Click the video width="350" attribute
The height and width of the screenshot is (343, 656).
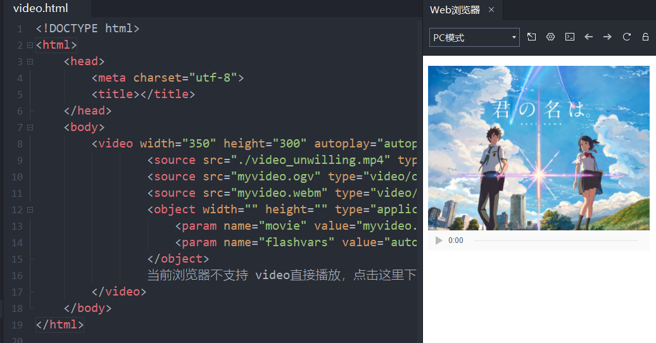(178, 144)
